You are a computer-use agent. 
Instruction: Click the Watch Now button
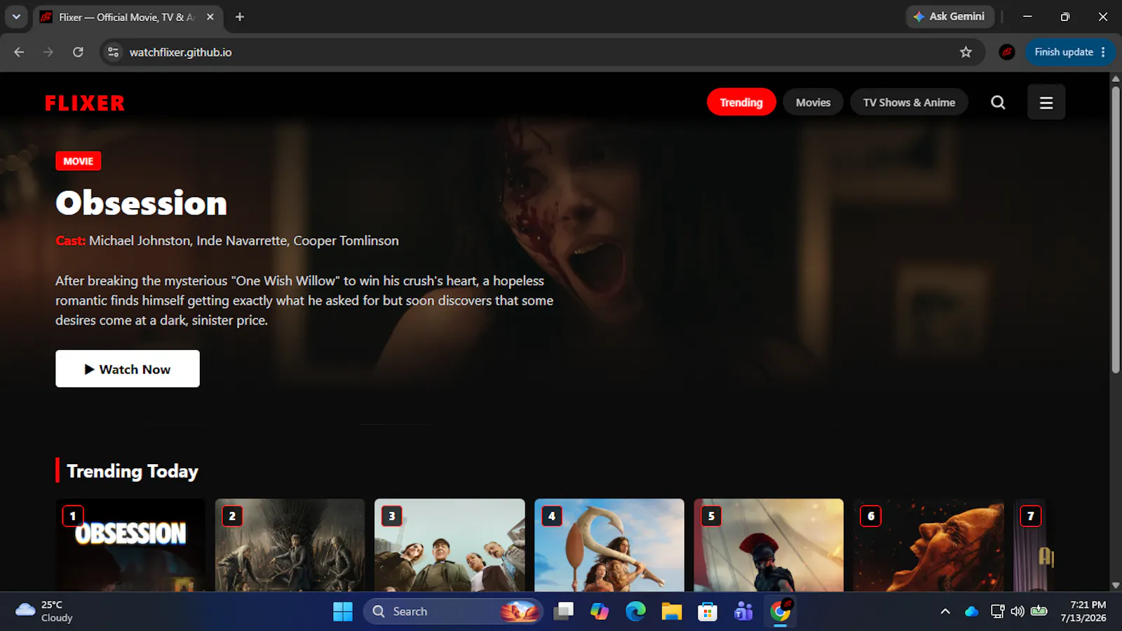click(x=128, y=369)
